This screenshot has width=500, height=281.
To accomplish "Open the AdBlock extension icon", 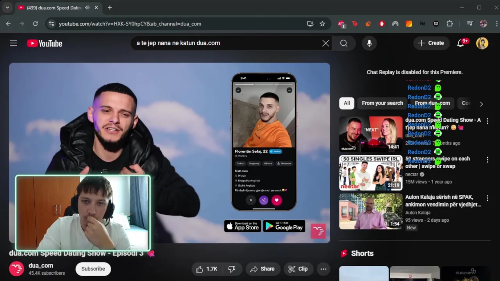I will coord(341,24).
